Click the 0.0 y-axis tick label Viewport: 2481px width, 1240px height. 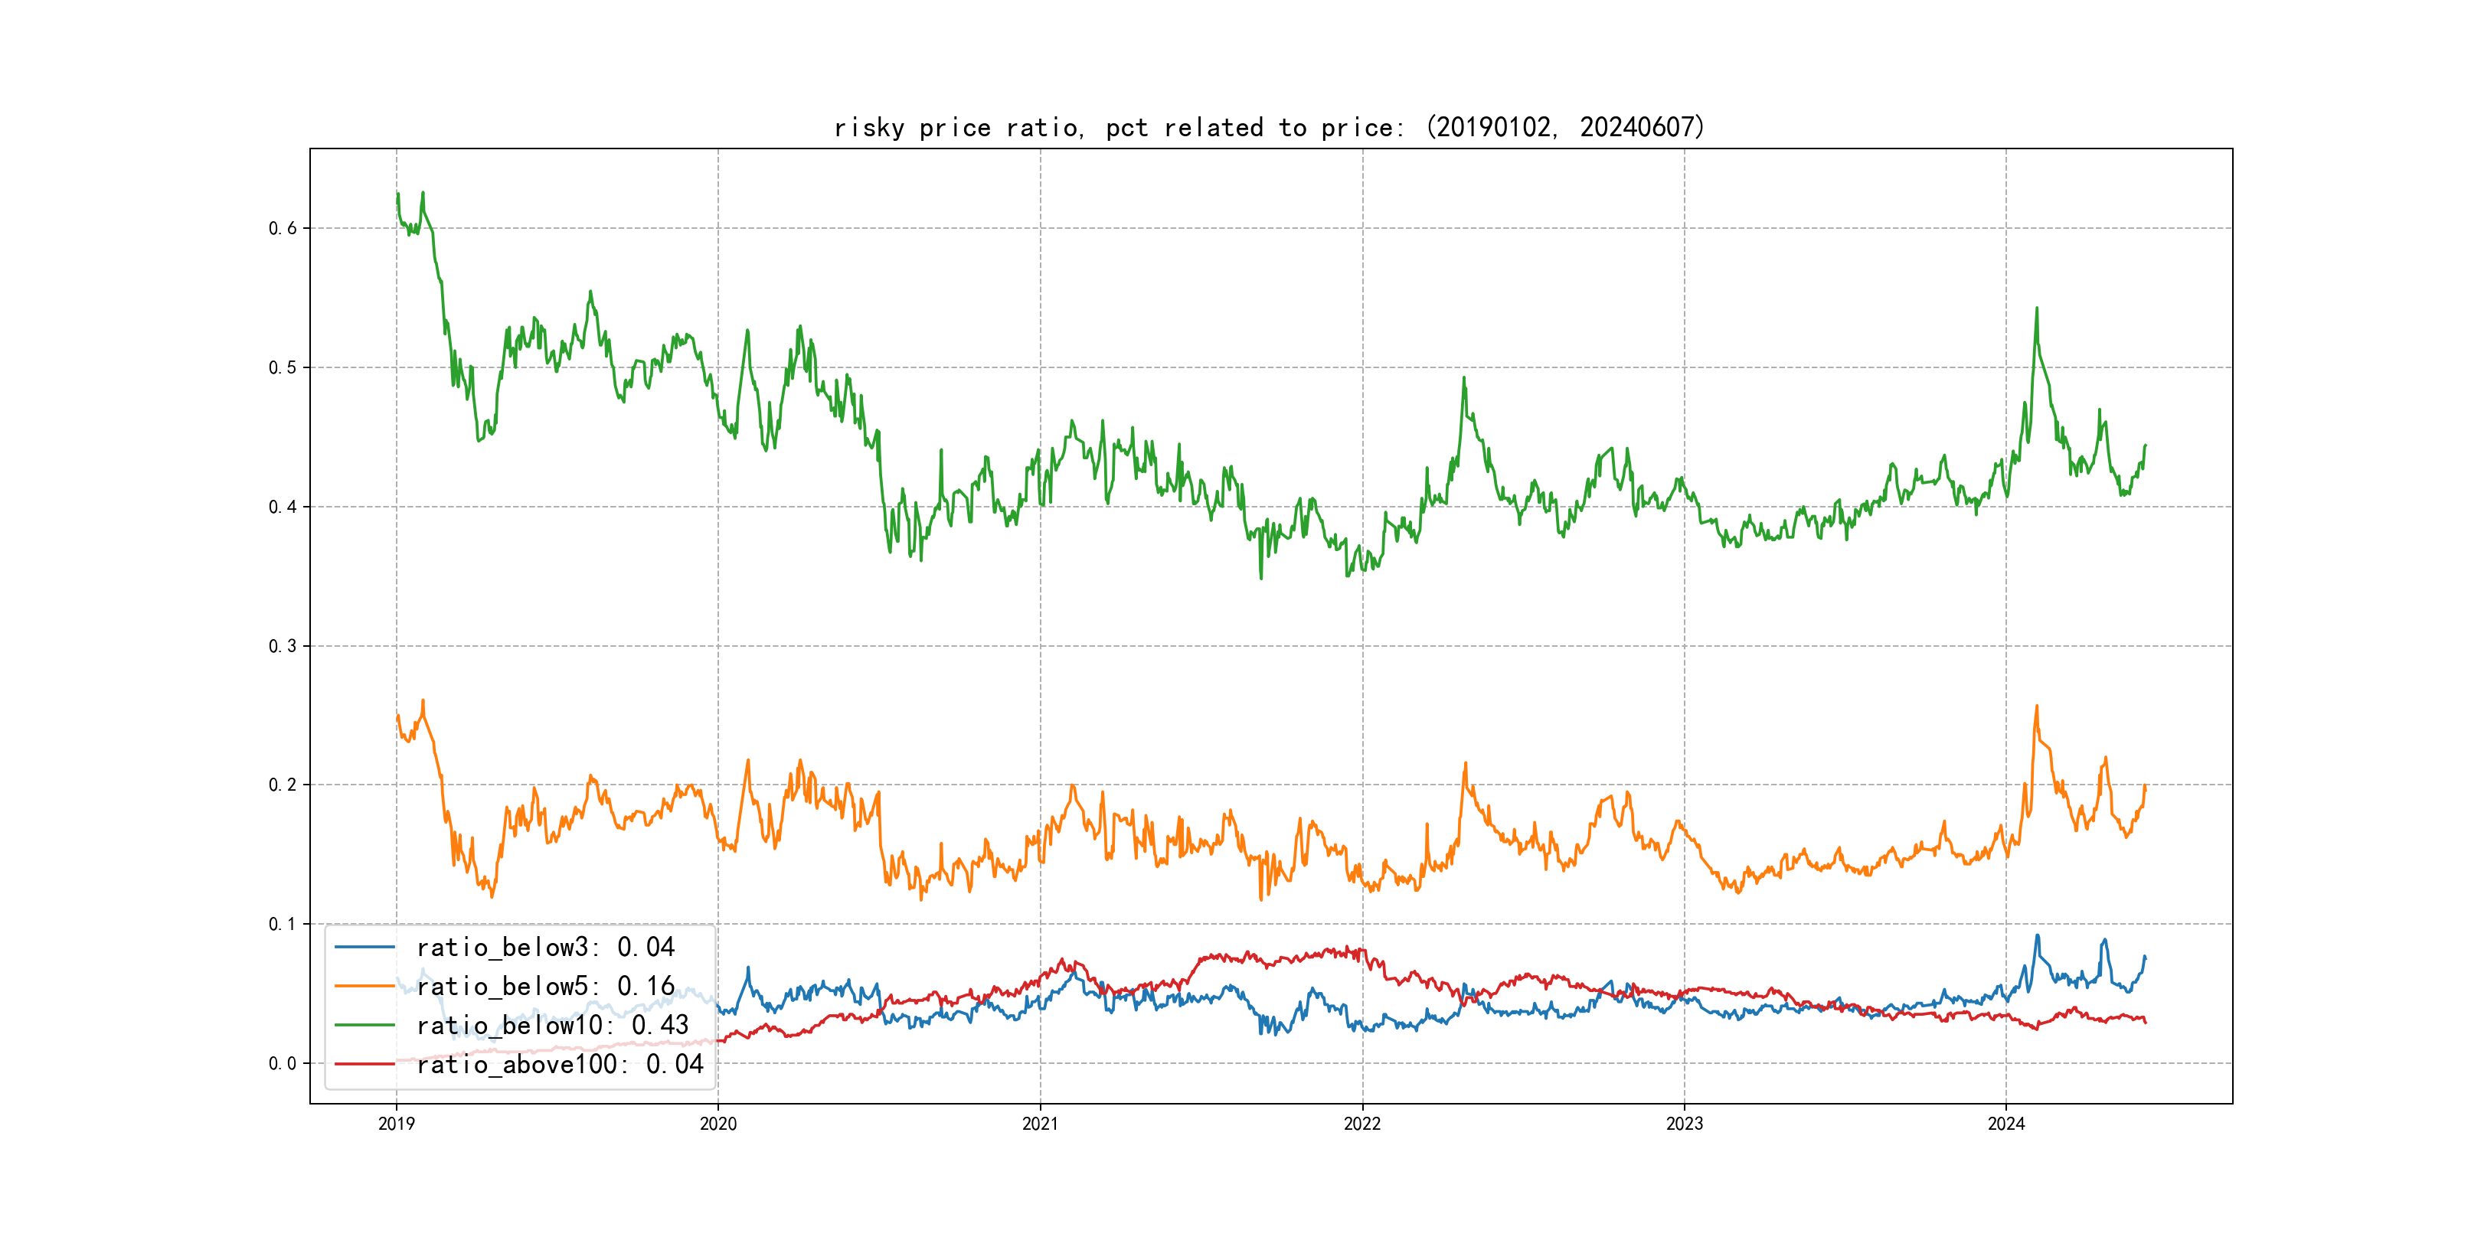[283, 1064]
